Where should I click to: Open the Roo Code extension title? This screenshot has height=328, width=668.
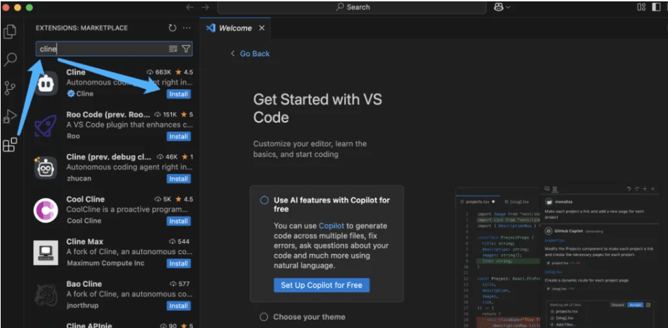[x=108, y=114]
